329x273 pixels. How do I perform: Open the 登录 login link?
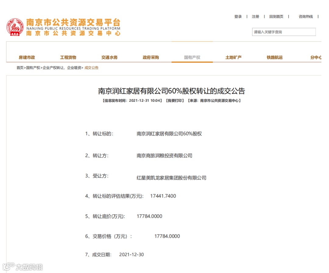[x=238, y=16]
